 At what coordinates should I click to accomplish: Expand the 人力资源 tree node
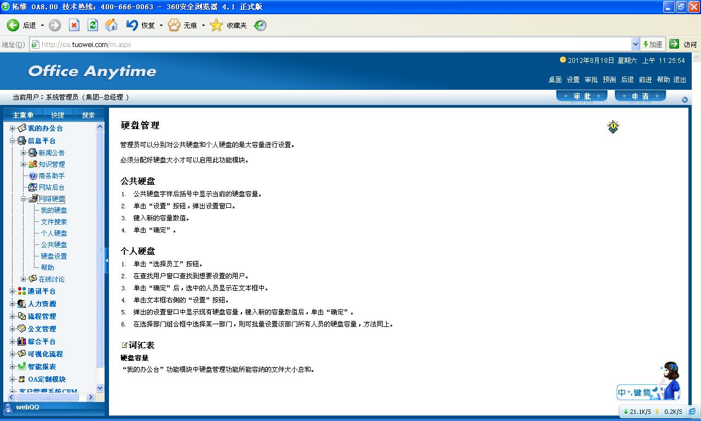point(13,304)
